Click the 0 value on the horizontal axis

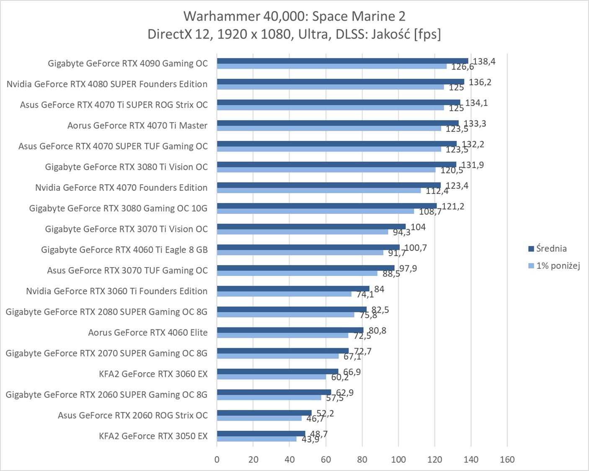pyautogui.click(x=217, y=460)
